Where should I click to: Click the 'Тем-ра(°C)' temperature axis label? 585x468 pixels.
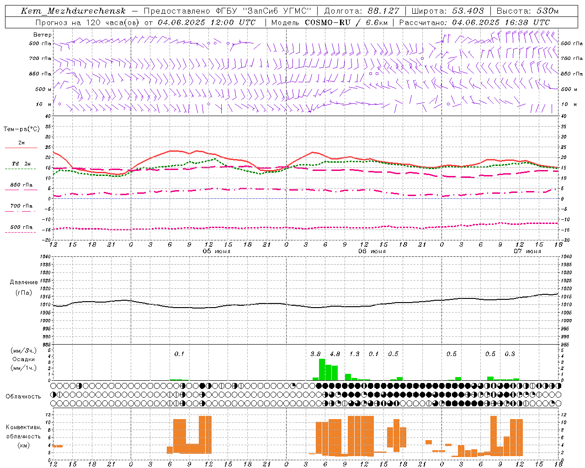coord(21,129)
